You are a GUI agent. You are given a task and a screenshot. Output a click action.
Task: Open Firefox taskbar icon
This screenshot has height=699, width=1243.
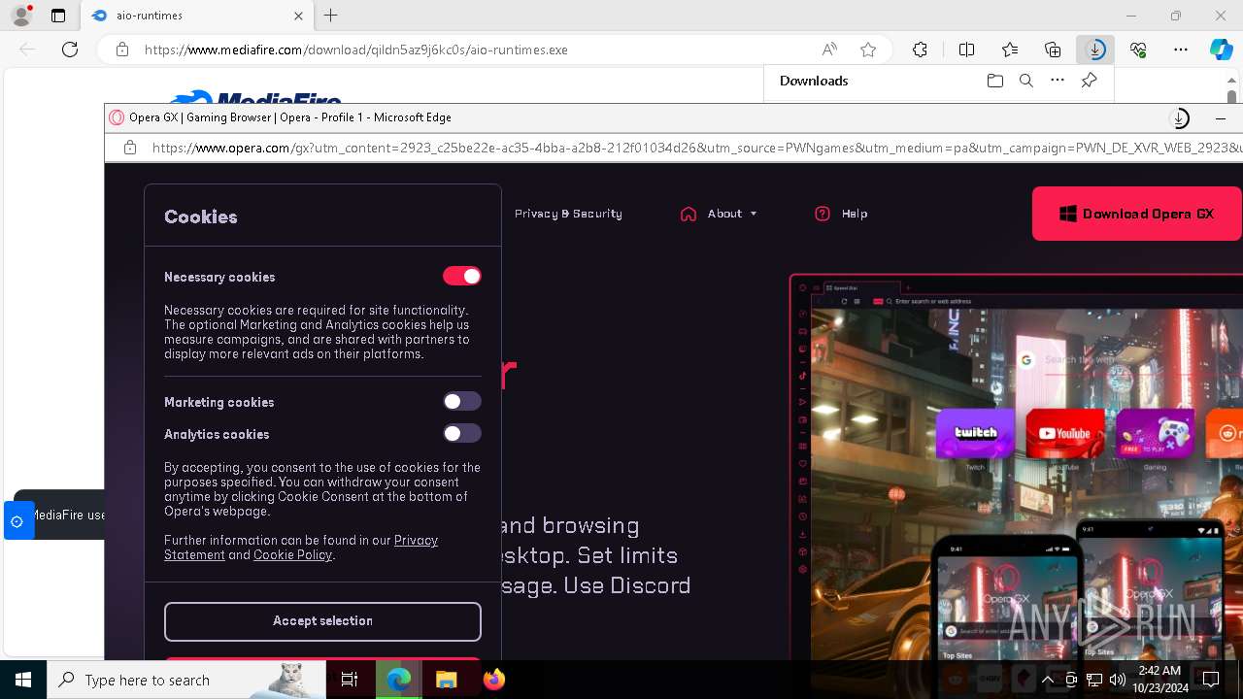point(494,680)
